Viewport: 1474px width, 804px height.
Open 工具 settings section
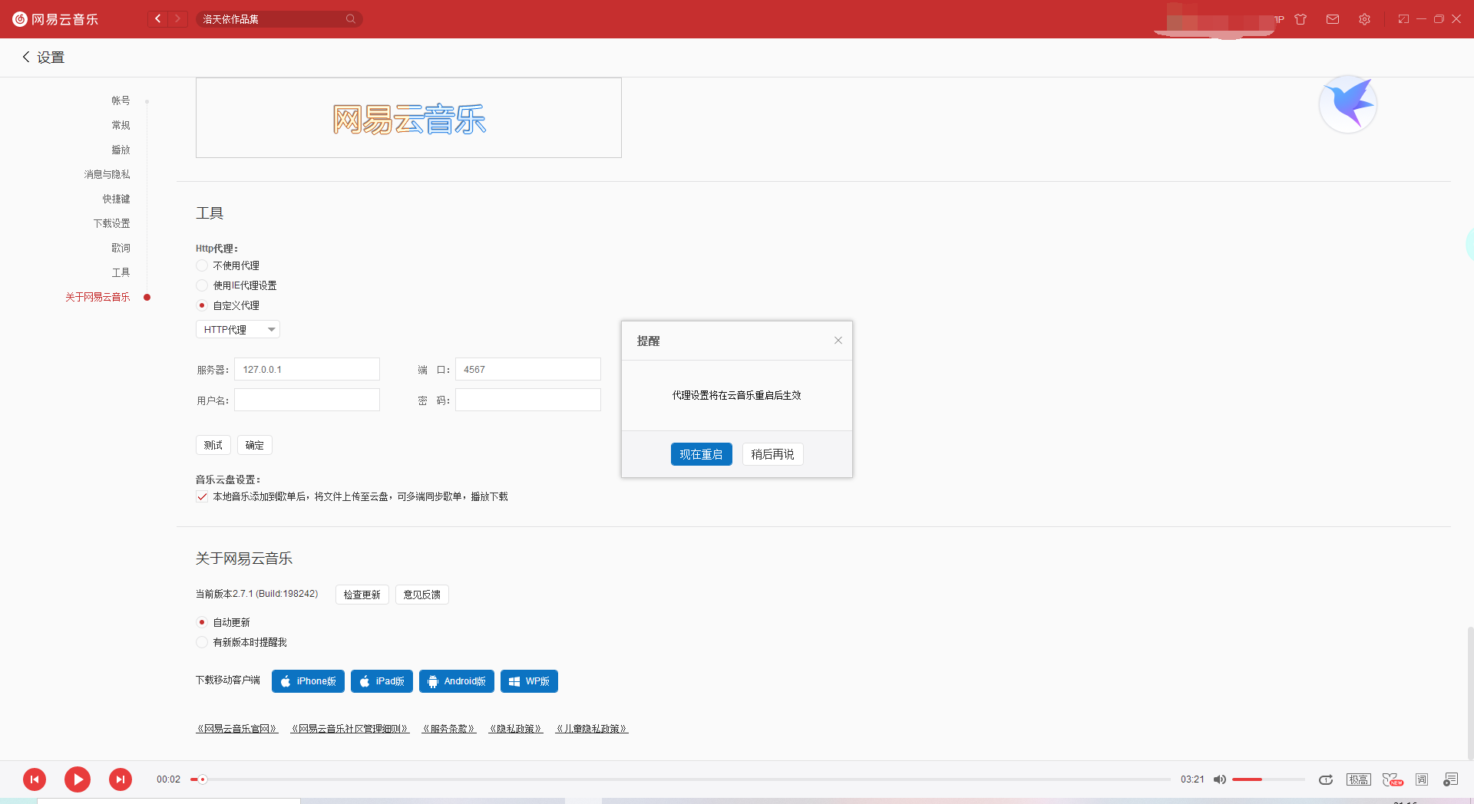[121, 272]
